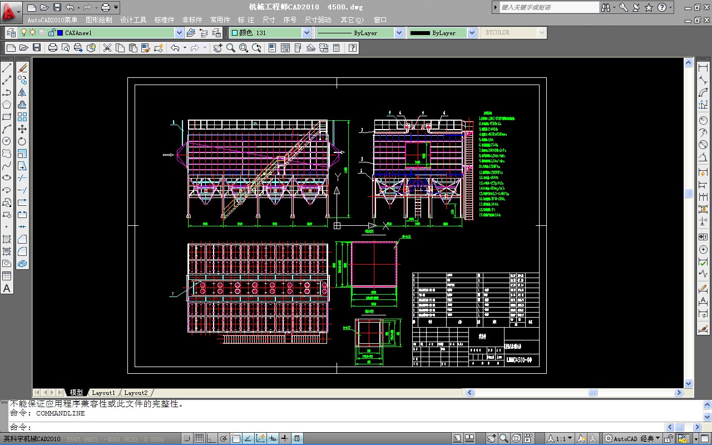Switch to the Layout1 tab
The image size is (712, 445).
103,393
